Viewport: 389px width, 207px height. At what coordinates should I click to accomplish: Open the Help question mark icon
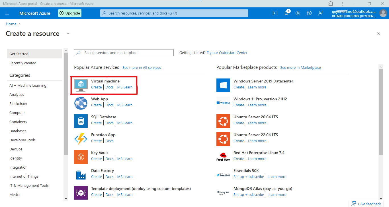pyautogui.click(x=309, y=13)
